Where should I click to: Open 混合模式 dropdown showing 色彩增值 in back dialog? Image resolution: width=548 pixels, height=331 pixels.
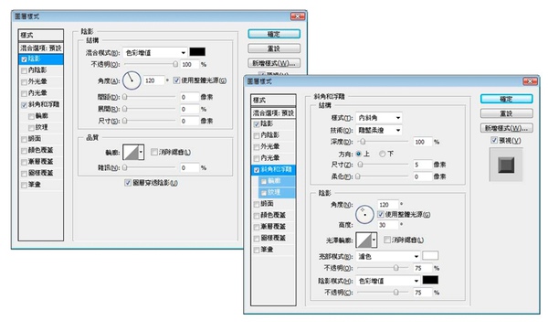pyautogui.click(x=155, y=52)
